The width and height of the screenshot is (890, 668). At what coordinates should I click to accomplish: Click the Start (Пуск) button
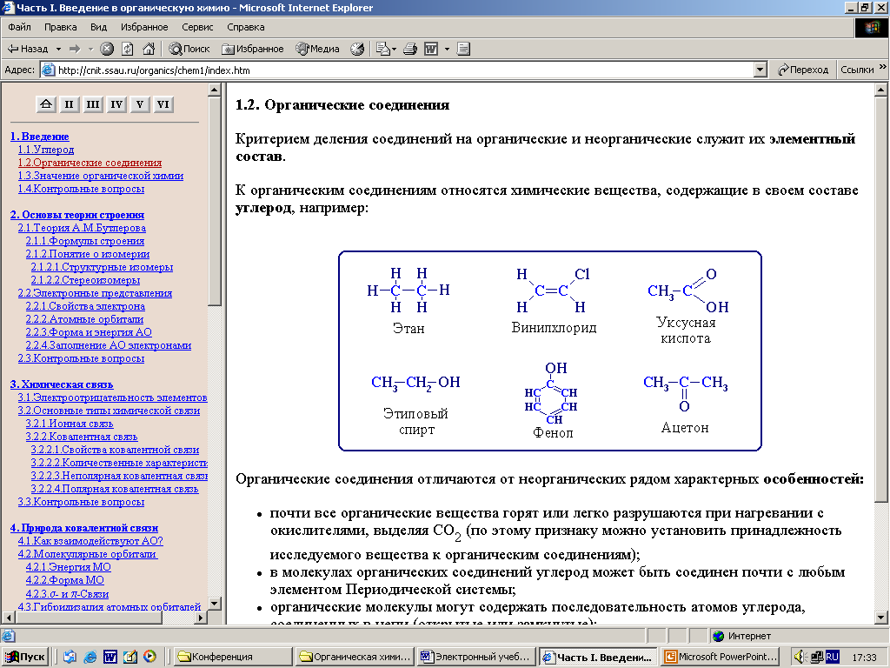click(24, 657)
